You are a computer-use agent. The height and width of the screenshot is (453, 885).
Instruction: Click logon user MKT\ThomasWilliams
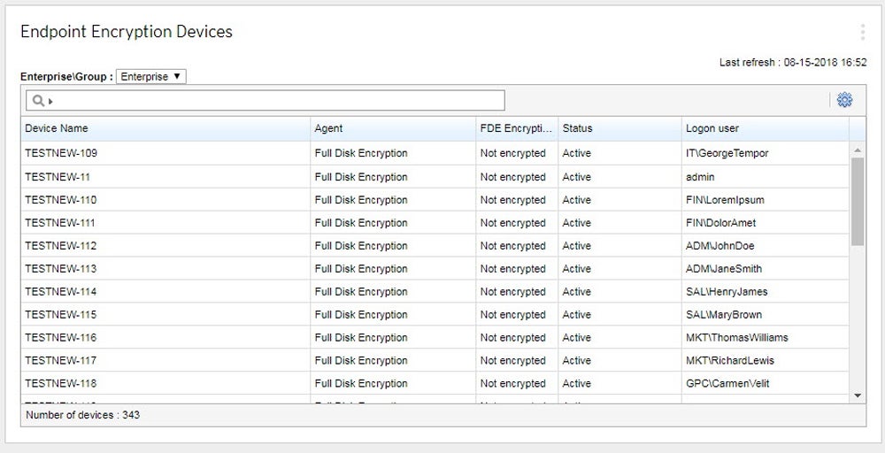[736, 338]
